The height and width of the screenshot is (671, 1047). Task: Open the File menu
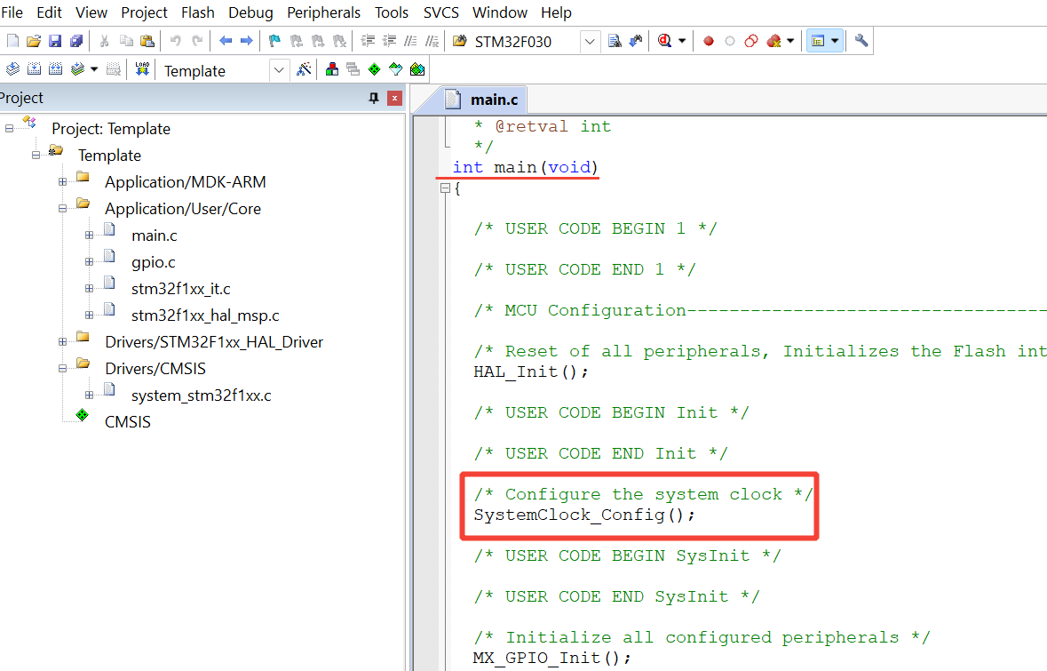(x=12, y=12)
